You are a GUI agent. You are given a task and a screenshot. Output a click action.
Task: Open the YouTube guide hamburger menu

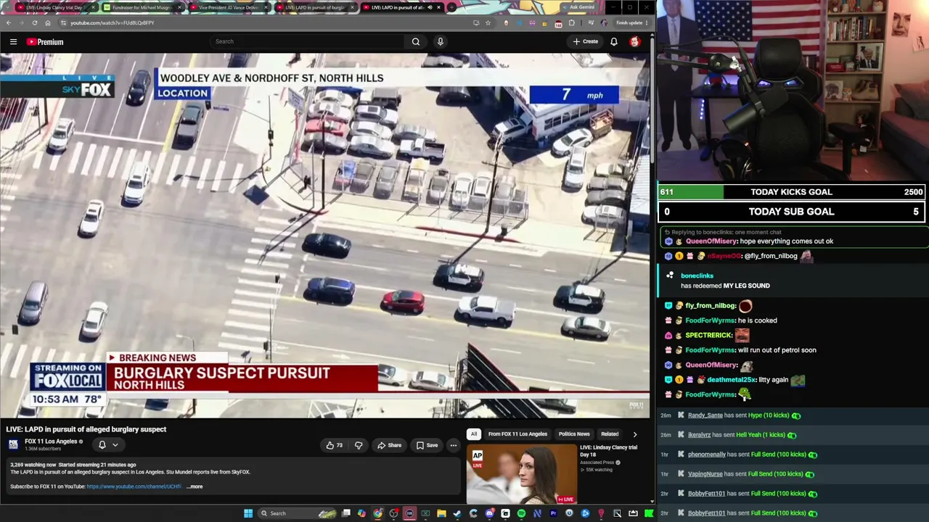13,42
